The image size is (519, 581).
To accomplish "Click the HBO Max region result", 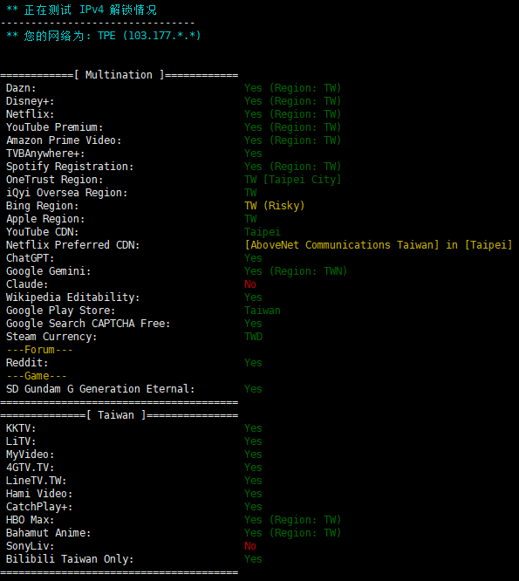I will pos(293,520).
